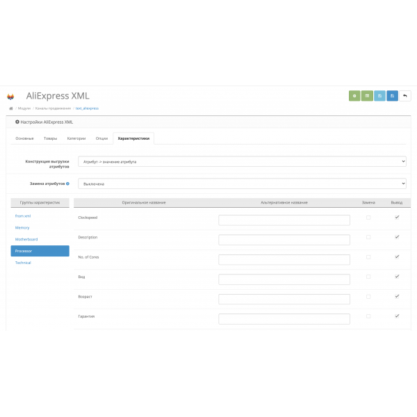
Task: Switch to the Основные tab
Action: pyautogui.click(x=24, y=138)
